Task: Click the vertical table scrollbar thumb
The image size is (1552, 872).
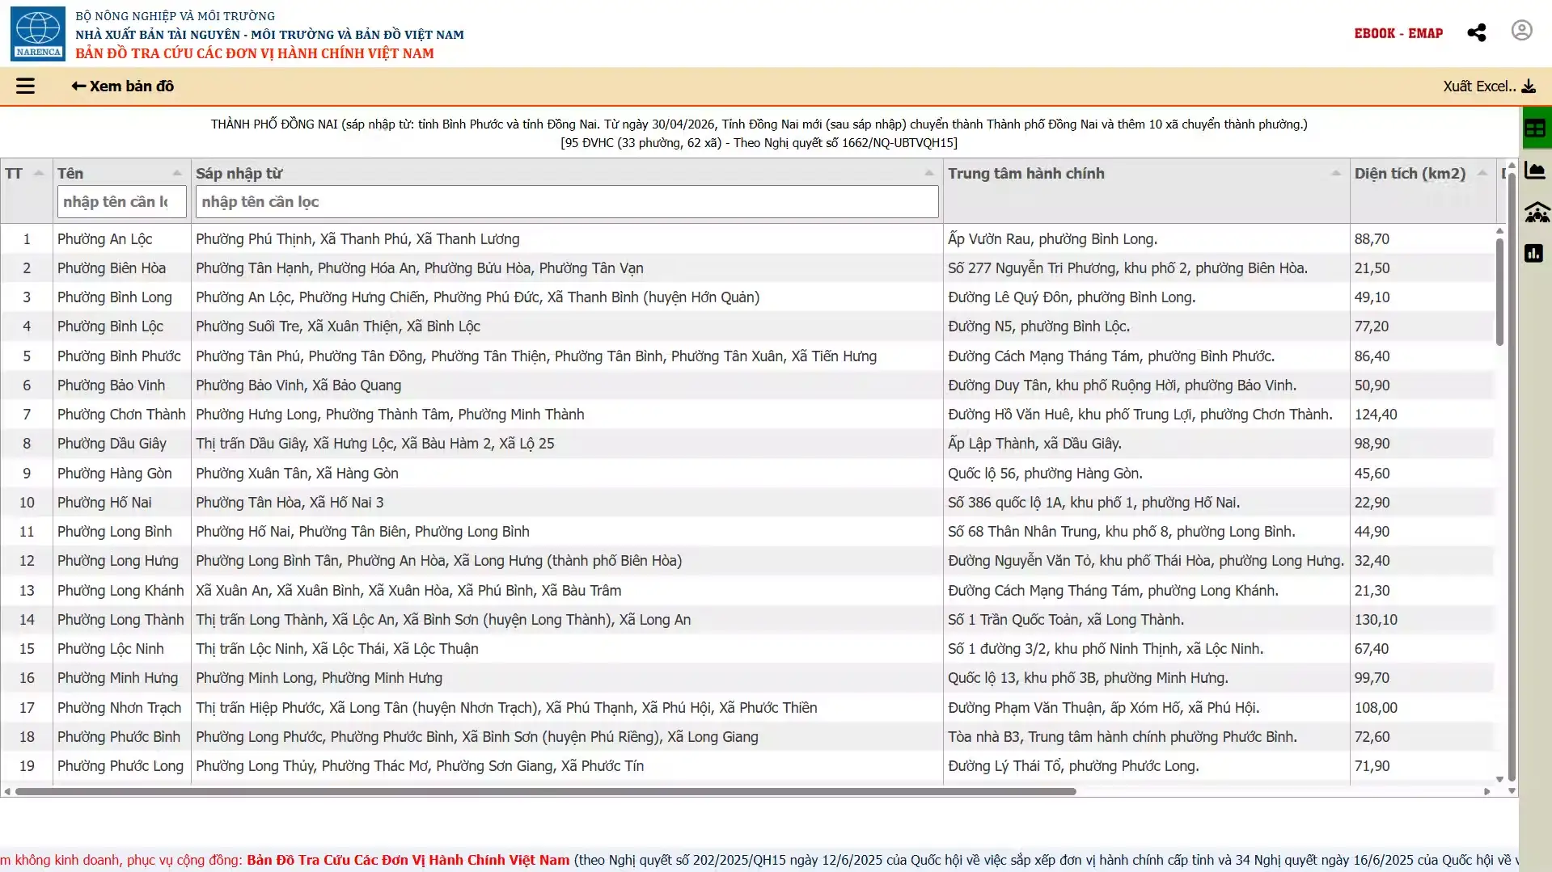Action: pyautogui.click(x=1499, y=291)
